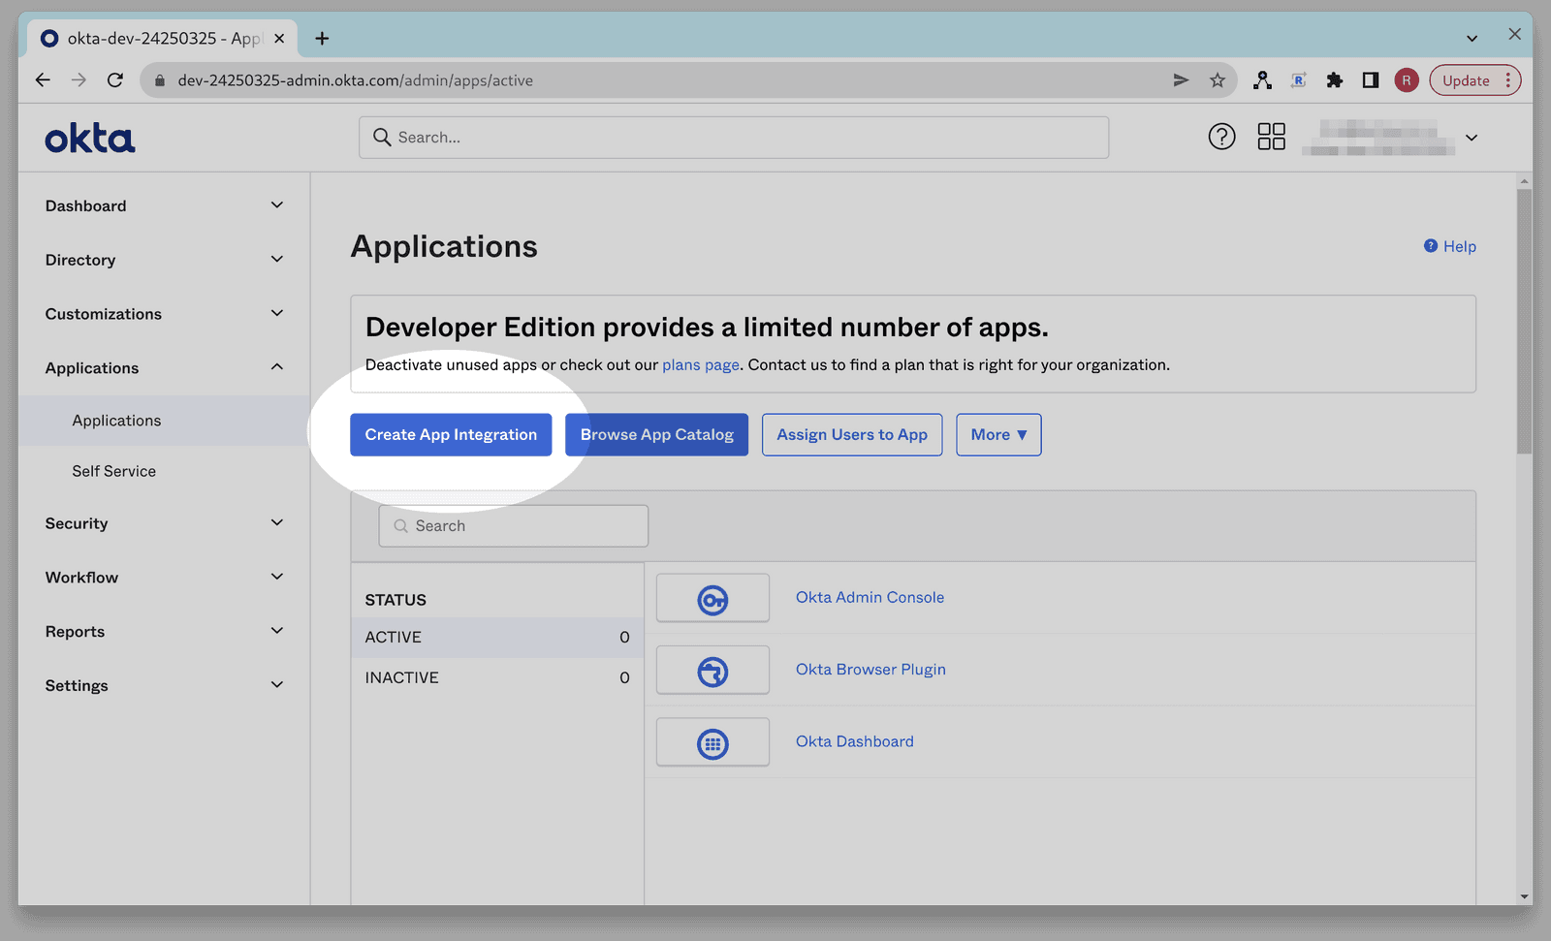Close the okta-dev-24250325 tab
The width and height of the screenshot is (1551, 941).
click(x=279, y=39)
